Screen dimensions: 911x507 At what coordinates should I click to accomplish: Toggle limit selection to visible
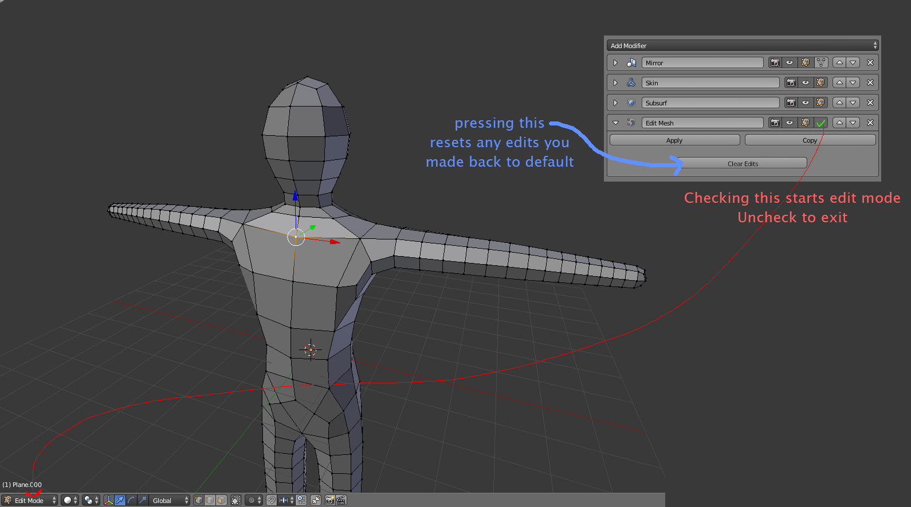(236, 500)
